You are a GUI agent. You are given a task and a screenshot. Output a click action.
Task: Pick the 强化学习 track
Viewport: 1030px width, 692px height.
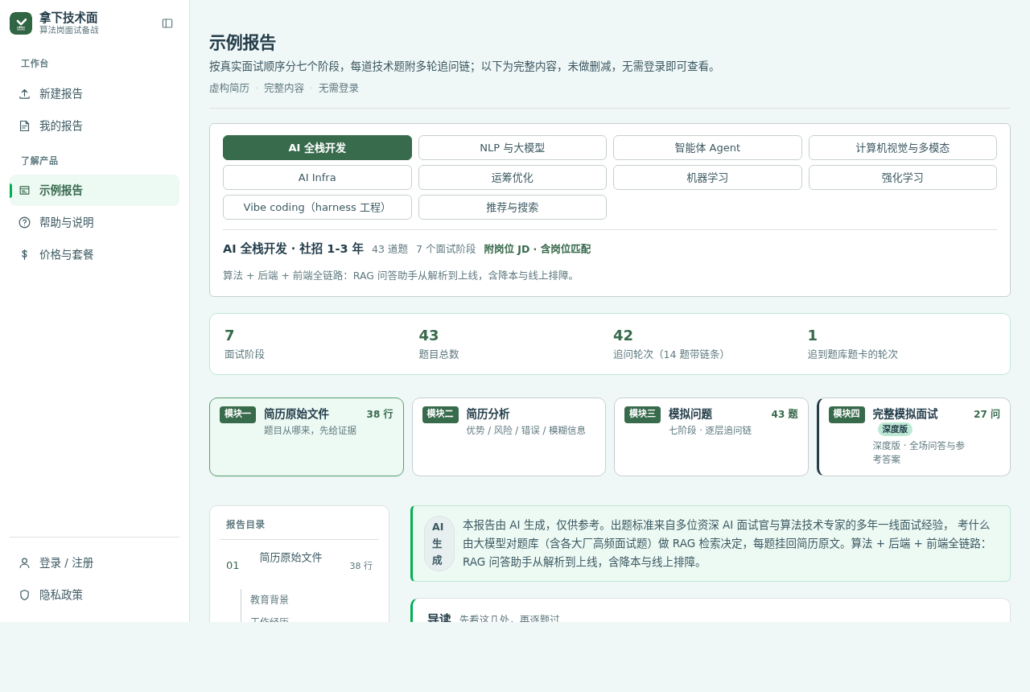click(903, 178)
